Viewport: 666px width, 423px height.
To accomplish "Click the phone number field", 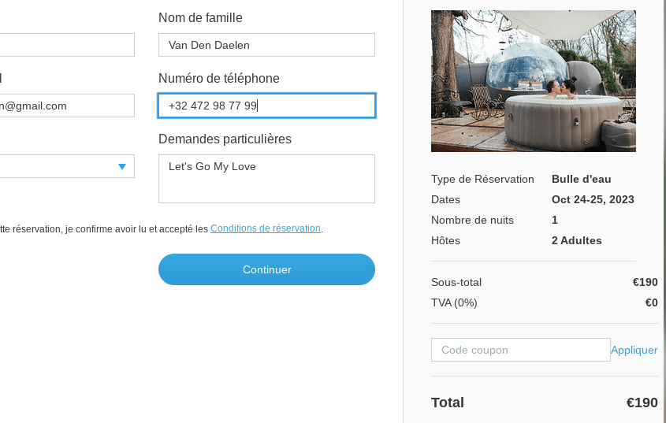I will pyautogui.click(x=266, y=106).
